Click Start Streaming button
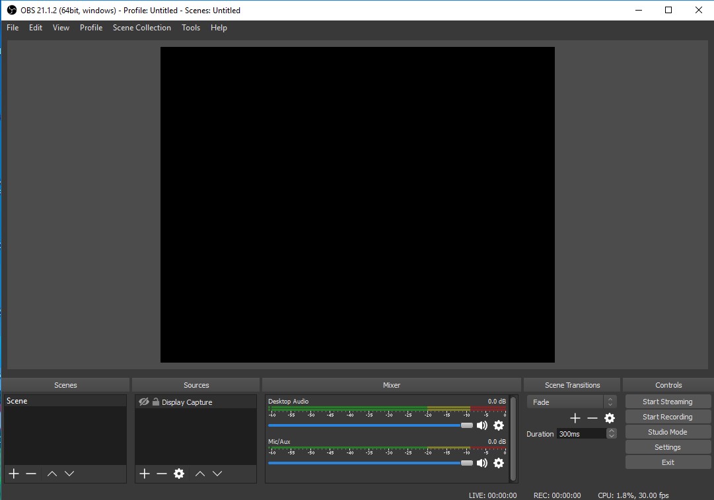Screen dimensions: 714x500 (x=667, y=402)
